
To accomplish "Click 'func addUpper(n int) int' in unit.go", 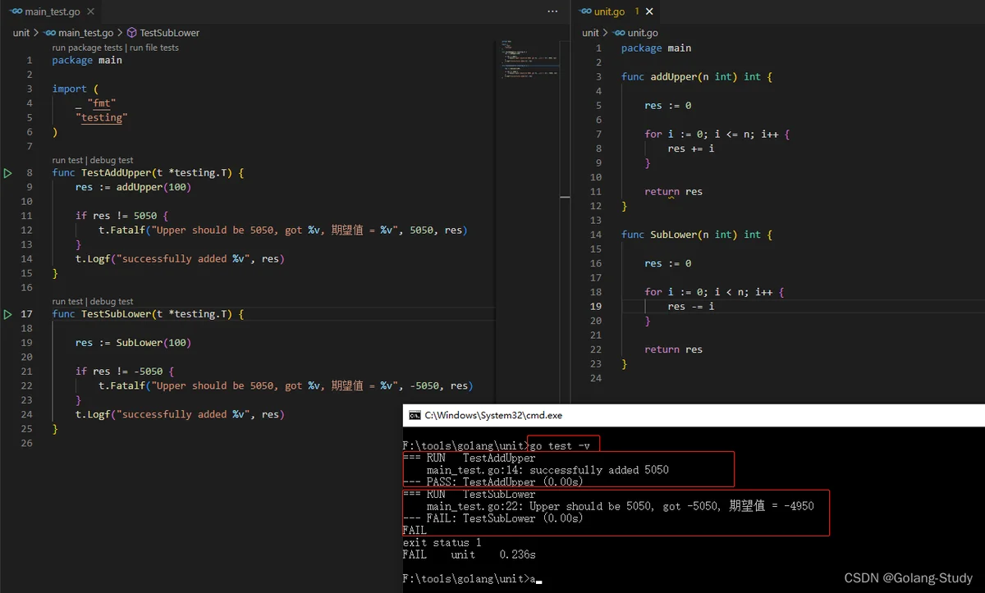I will [x=697, y=76].
